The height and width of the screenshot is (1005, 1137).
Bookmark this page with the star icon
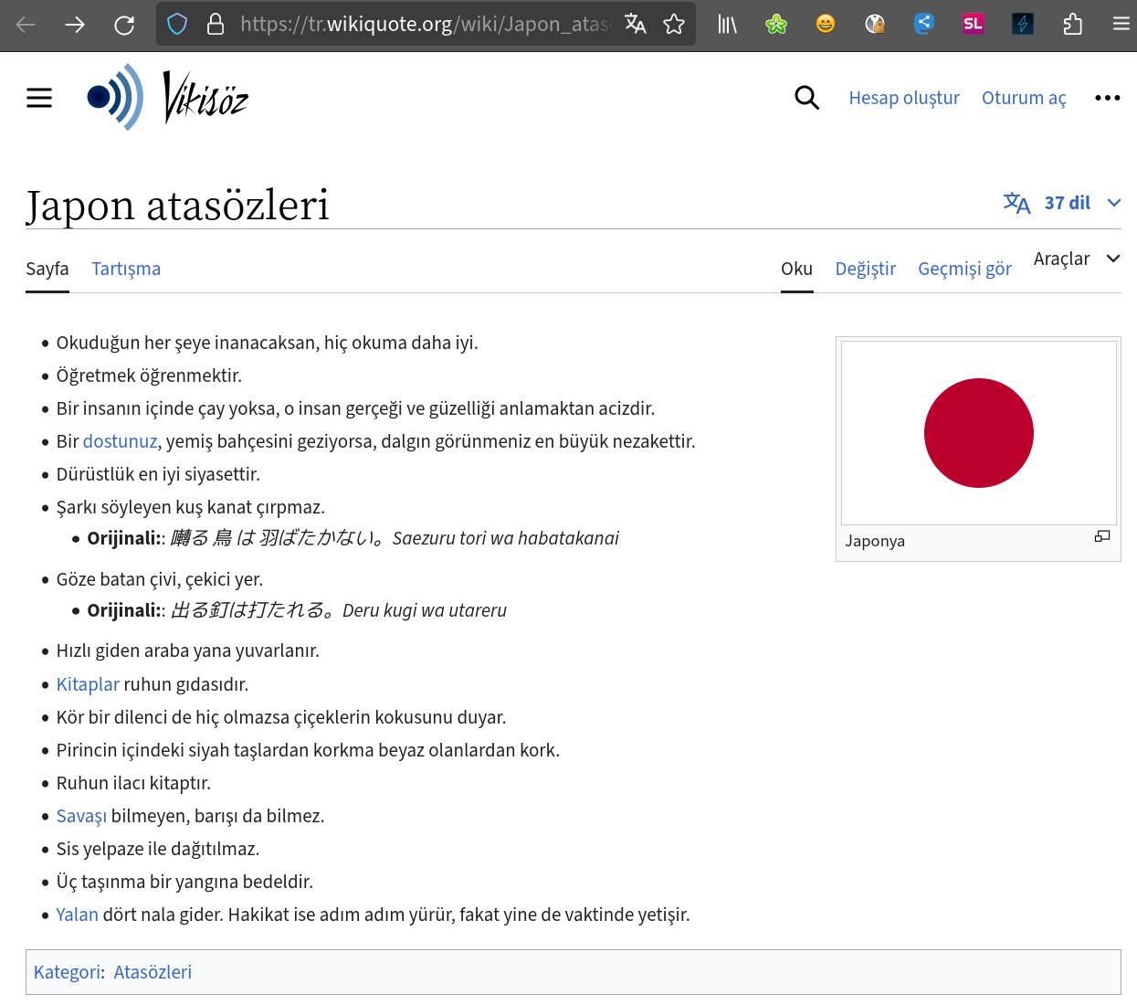pos(674,25)
